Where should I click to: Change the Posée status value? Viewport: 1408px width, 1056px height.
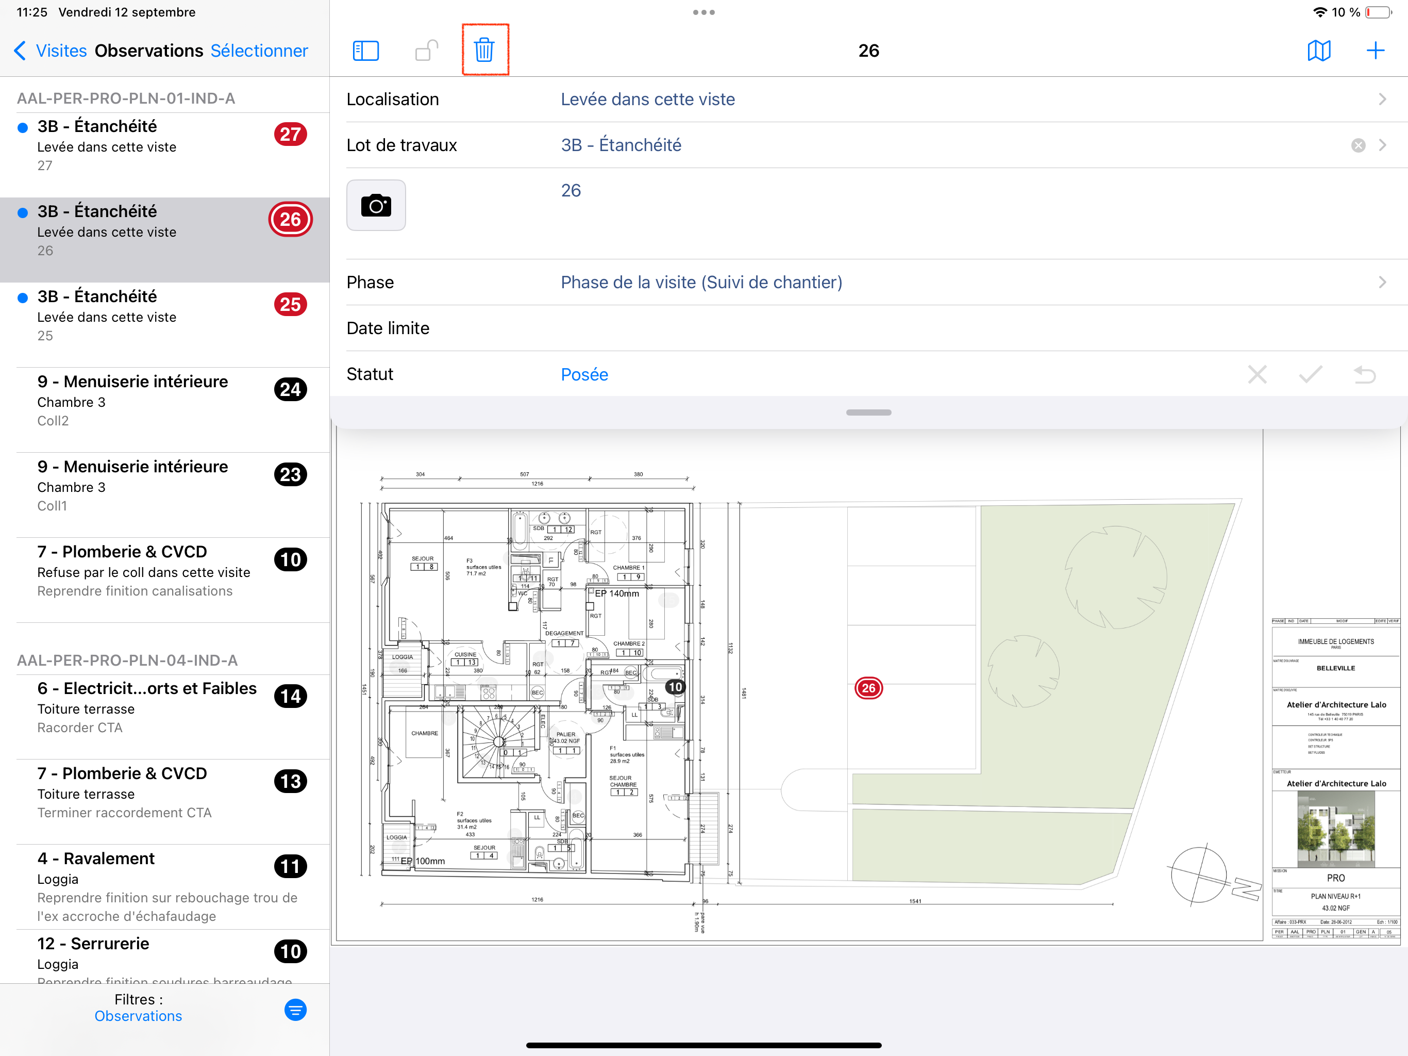[x=584, y=374]
